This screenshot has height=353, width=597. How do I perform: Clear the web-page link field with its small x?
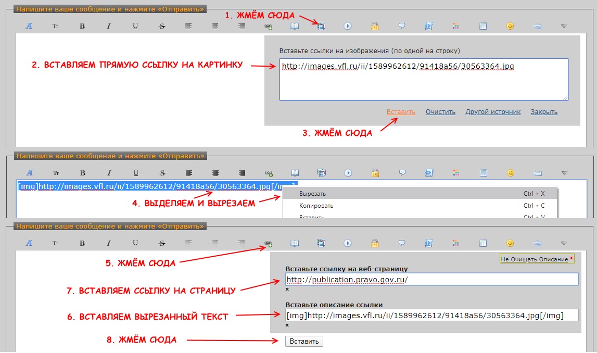pos(287,289)
